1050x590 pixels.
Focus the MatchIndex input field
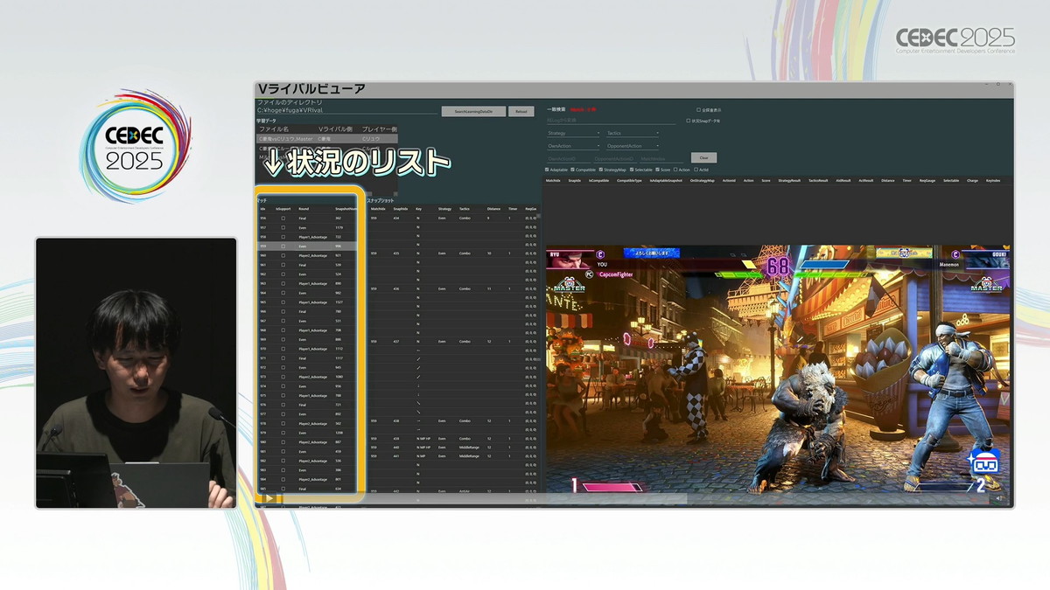[661, 159]
